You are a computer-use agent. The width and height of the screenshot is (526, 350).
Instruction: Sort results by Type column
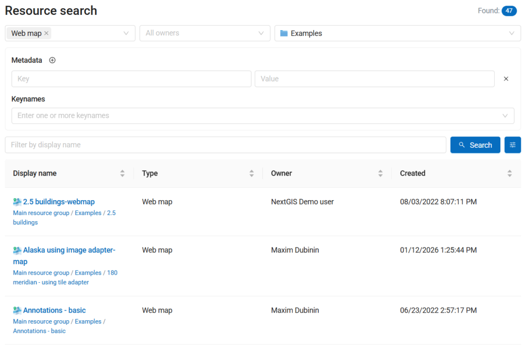click(x=251, y=173)
